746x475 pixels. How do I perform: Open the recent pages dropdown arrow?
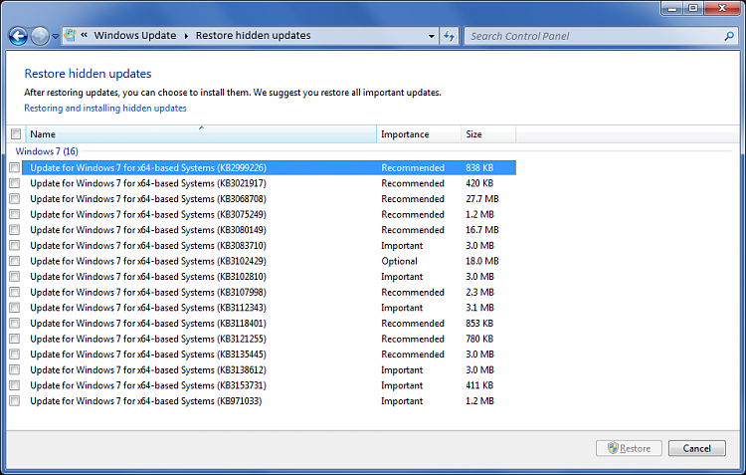click(x=55, y=36)
